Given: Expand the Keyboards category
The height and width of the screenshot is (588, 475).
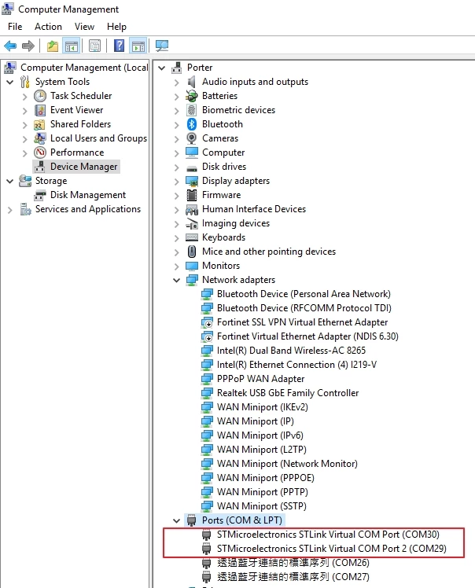Looking at the screenshot, I should [x=177, y=237].
